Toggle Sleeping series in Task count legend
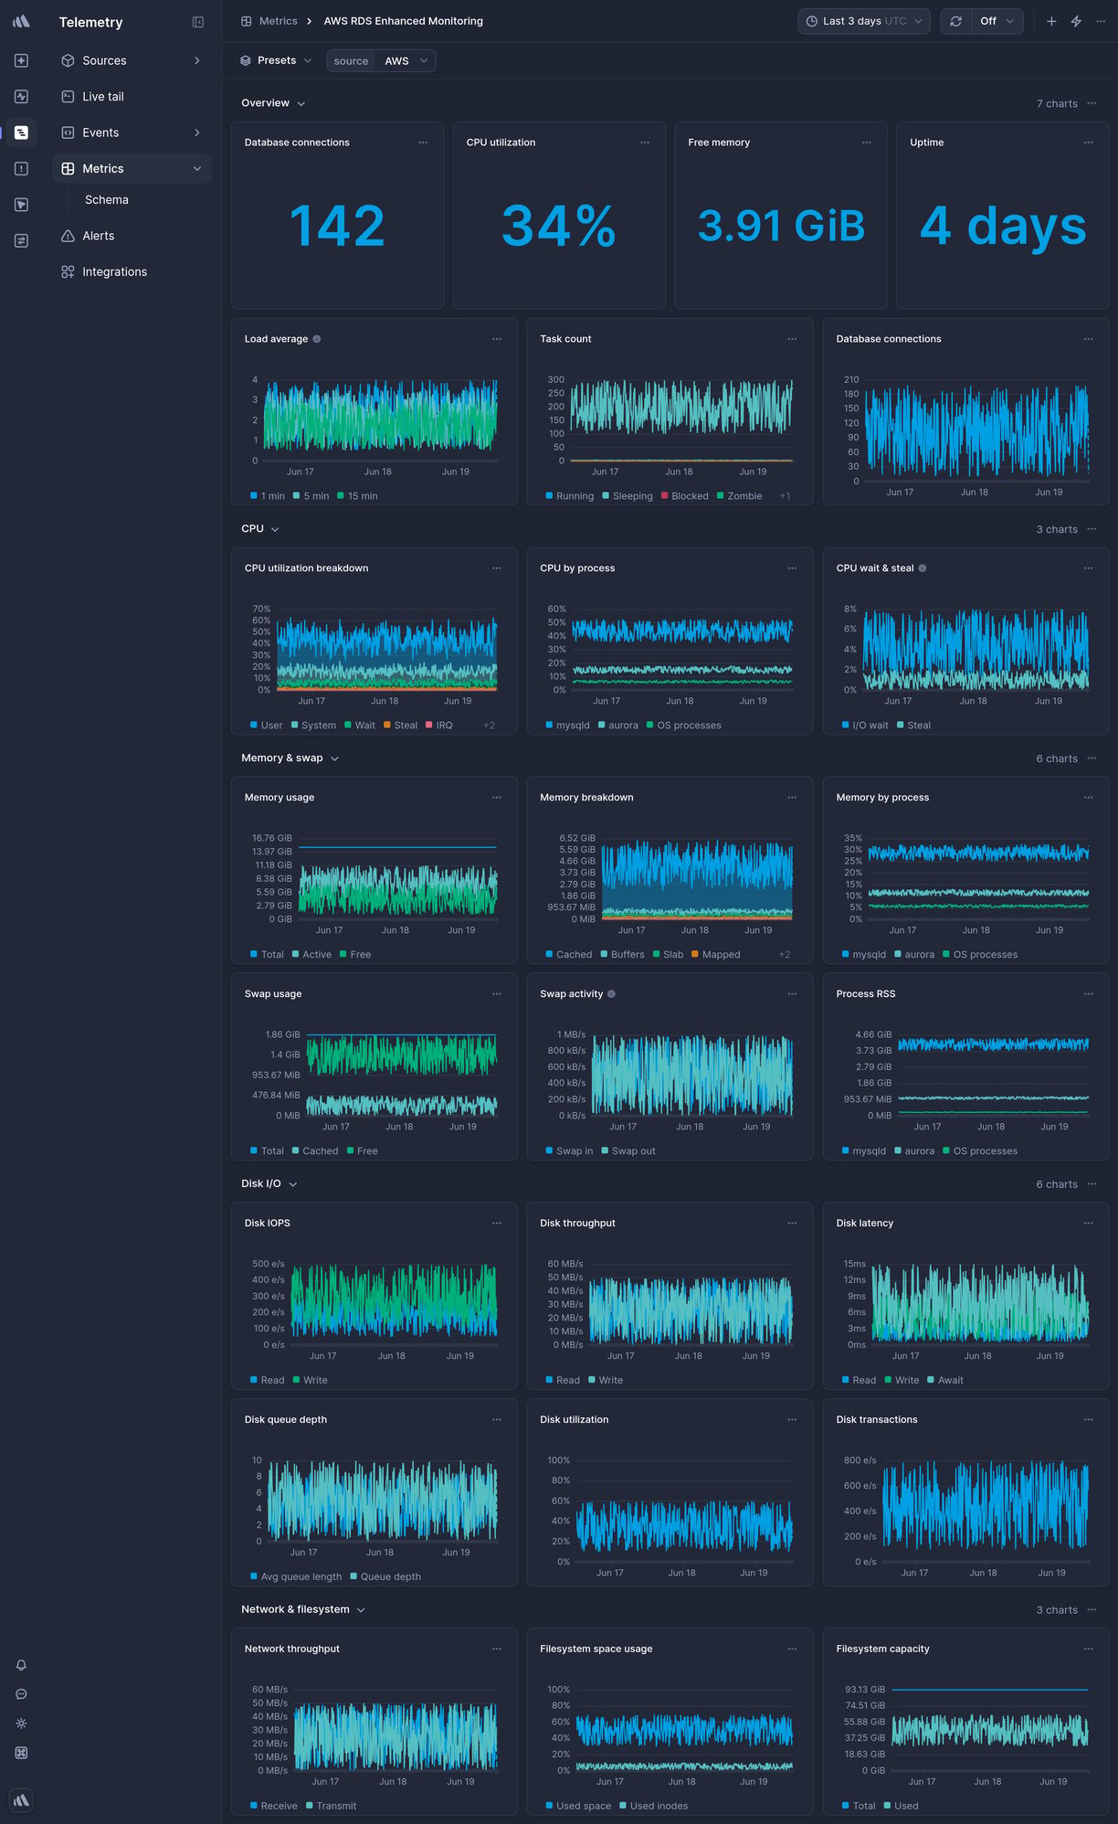1118x1824 pixels. click(628, 496)
